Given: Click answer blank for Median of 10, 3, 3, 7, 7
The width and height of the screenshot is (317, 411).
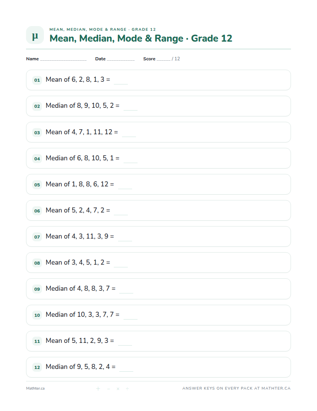Looking at the screenshot, I should click(130, 319).
